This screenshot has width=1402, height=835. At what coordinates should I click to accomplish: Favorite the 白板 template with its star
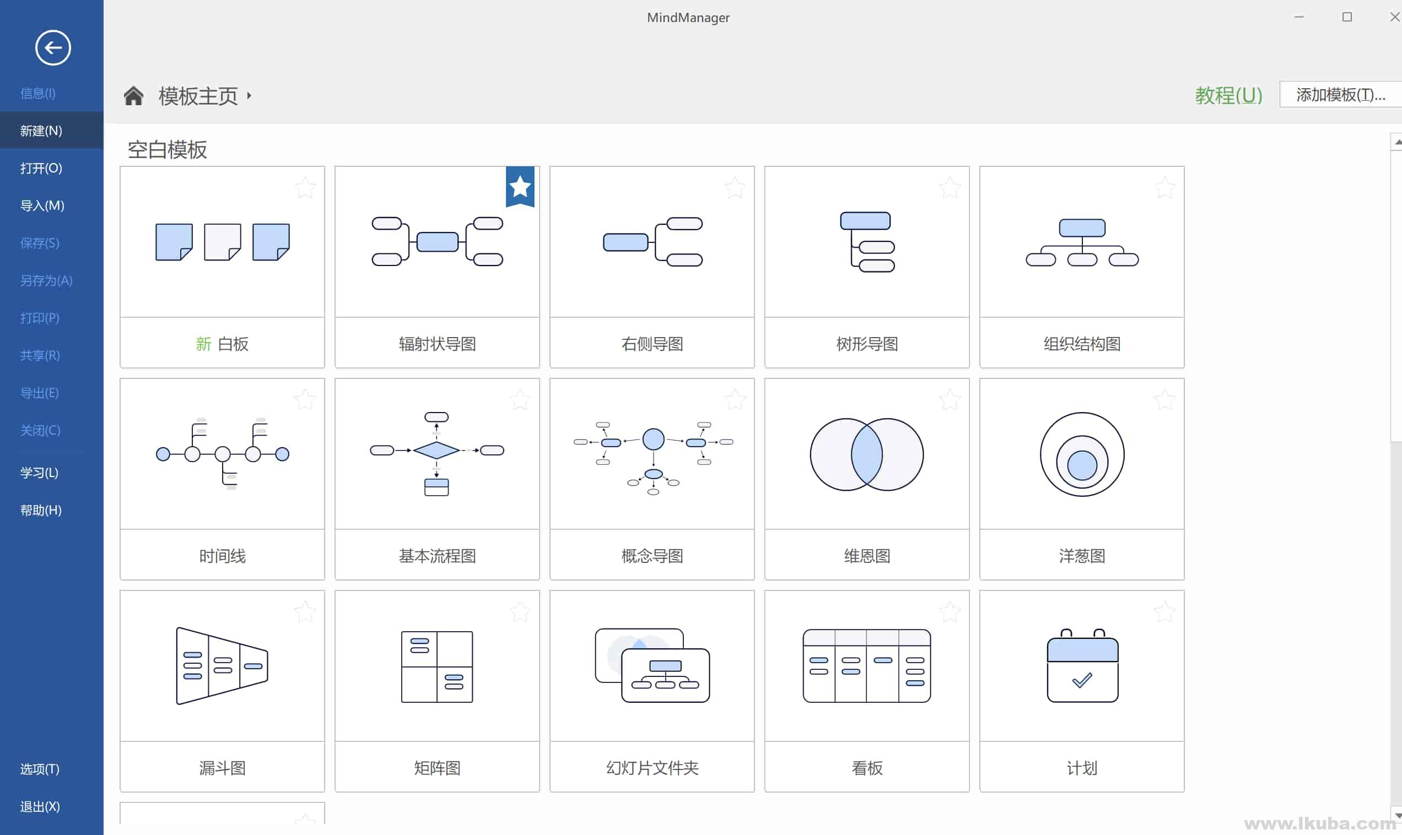click(305, 187)
